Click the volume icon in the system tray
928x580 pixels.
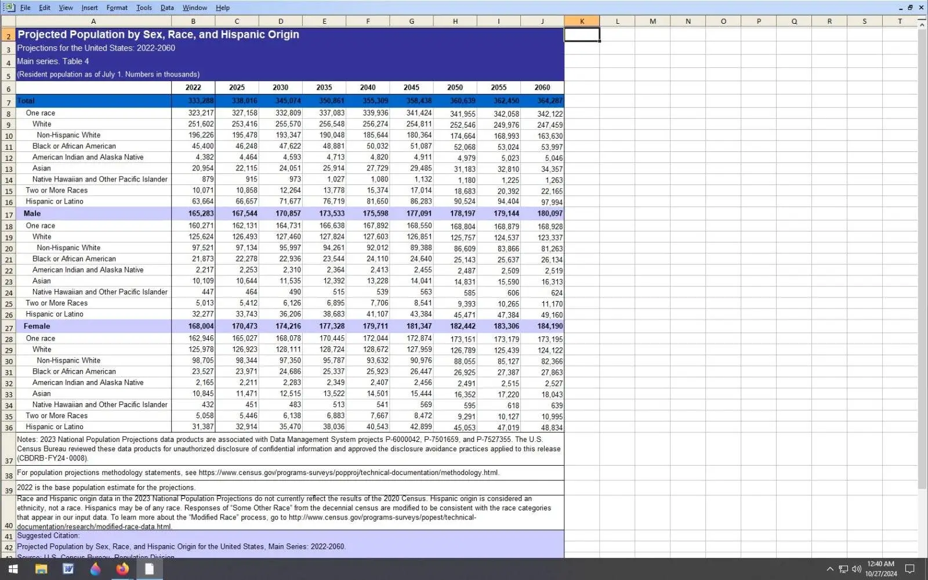(x=857, y=569)
